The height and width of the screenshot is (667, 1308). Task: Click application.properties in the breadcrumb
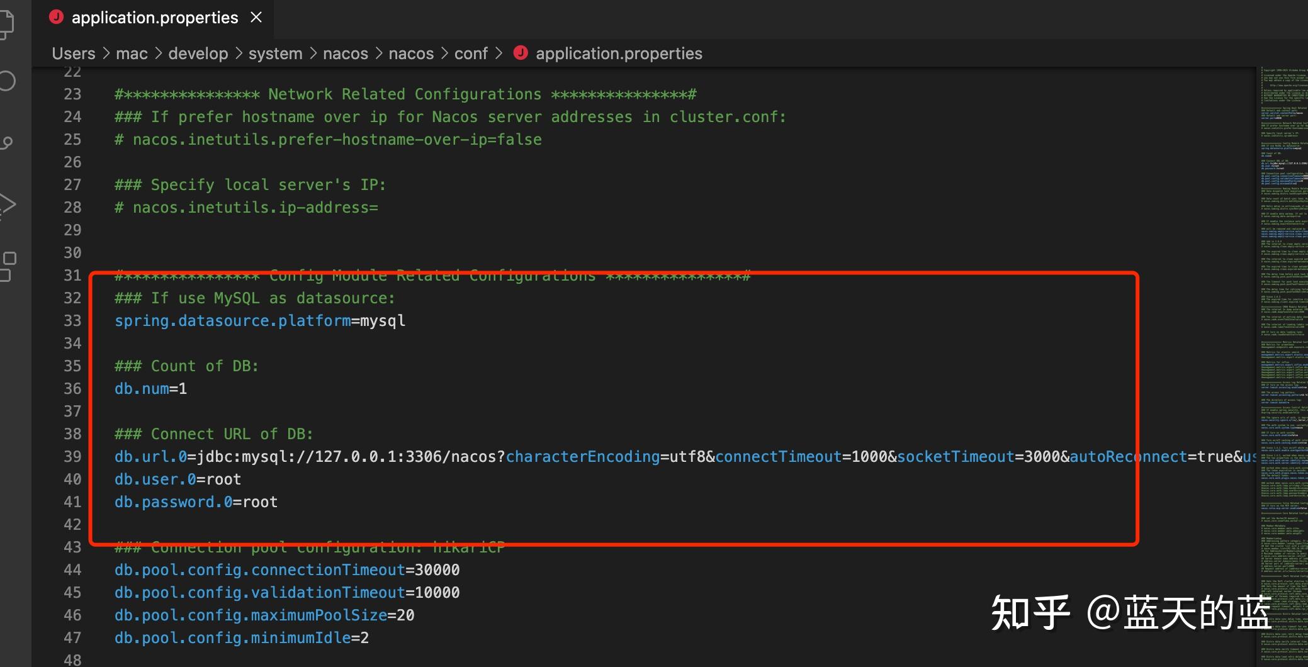coord(619,53)
